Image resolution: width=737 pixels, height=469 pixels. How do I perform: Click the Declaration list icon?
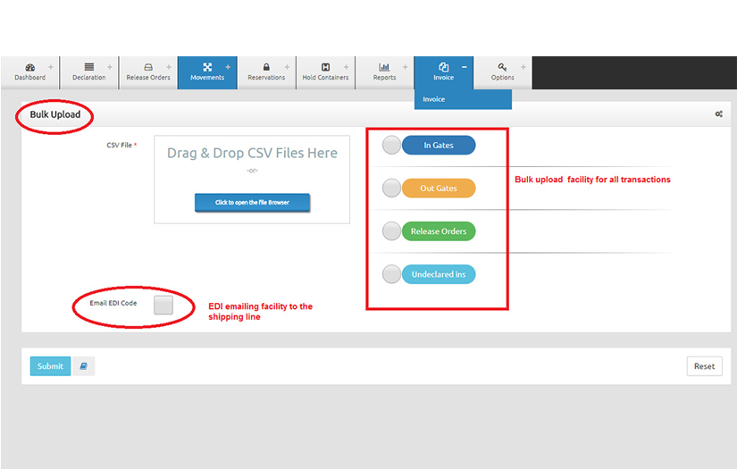88,67
